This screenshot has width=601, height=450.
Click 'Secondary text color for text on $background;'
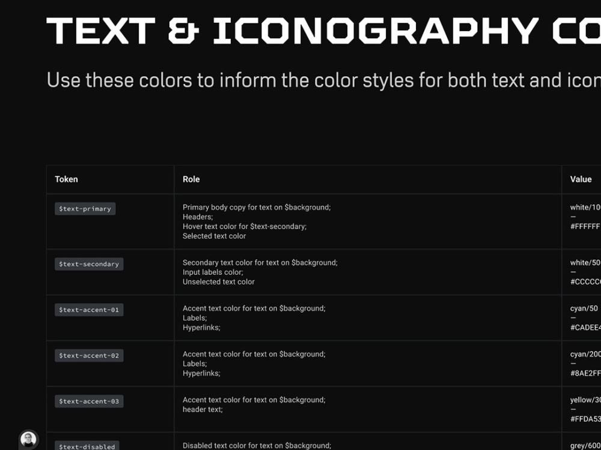click(260, 263)
